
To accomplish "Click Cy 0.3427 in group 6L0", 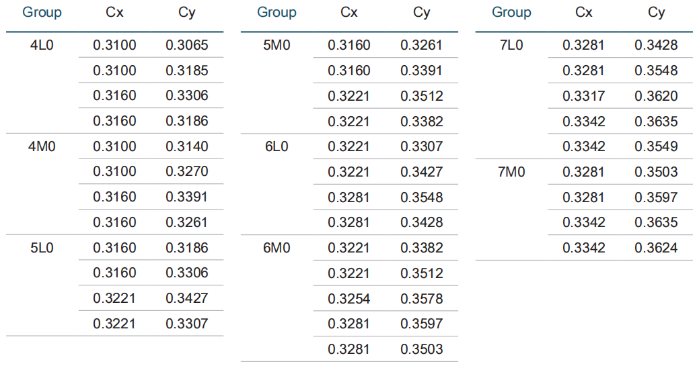I will pos(421,172).
